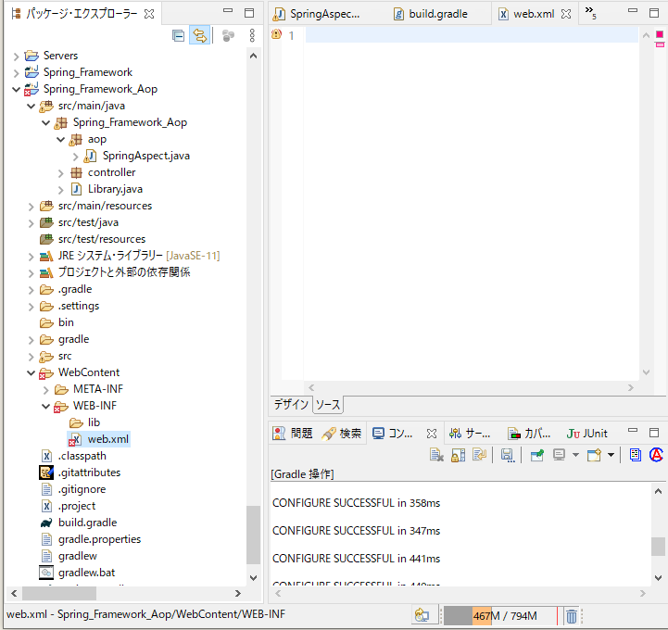Open the 検索 view tab
Viewport: 668px width, 630px height.
tap(342, 434)
